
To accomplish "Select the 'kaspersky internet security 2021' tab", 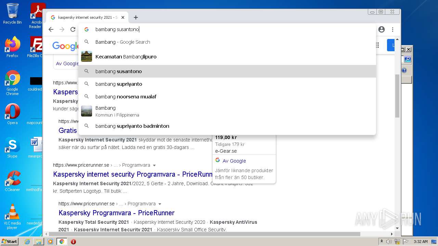I will coord(88,17).
